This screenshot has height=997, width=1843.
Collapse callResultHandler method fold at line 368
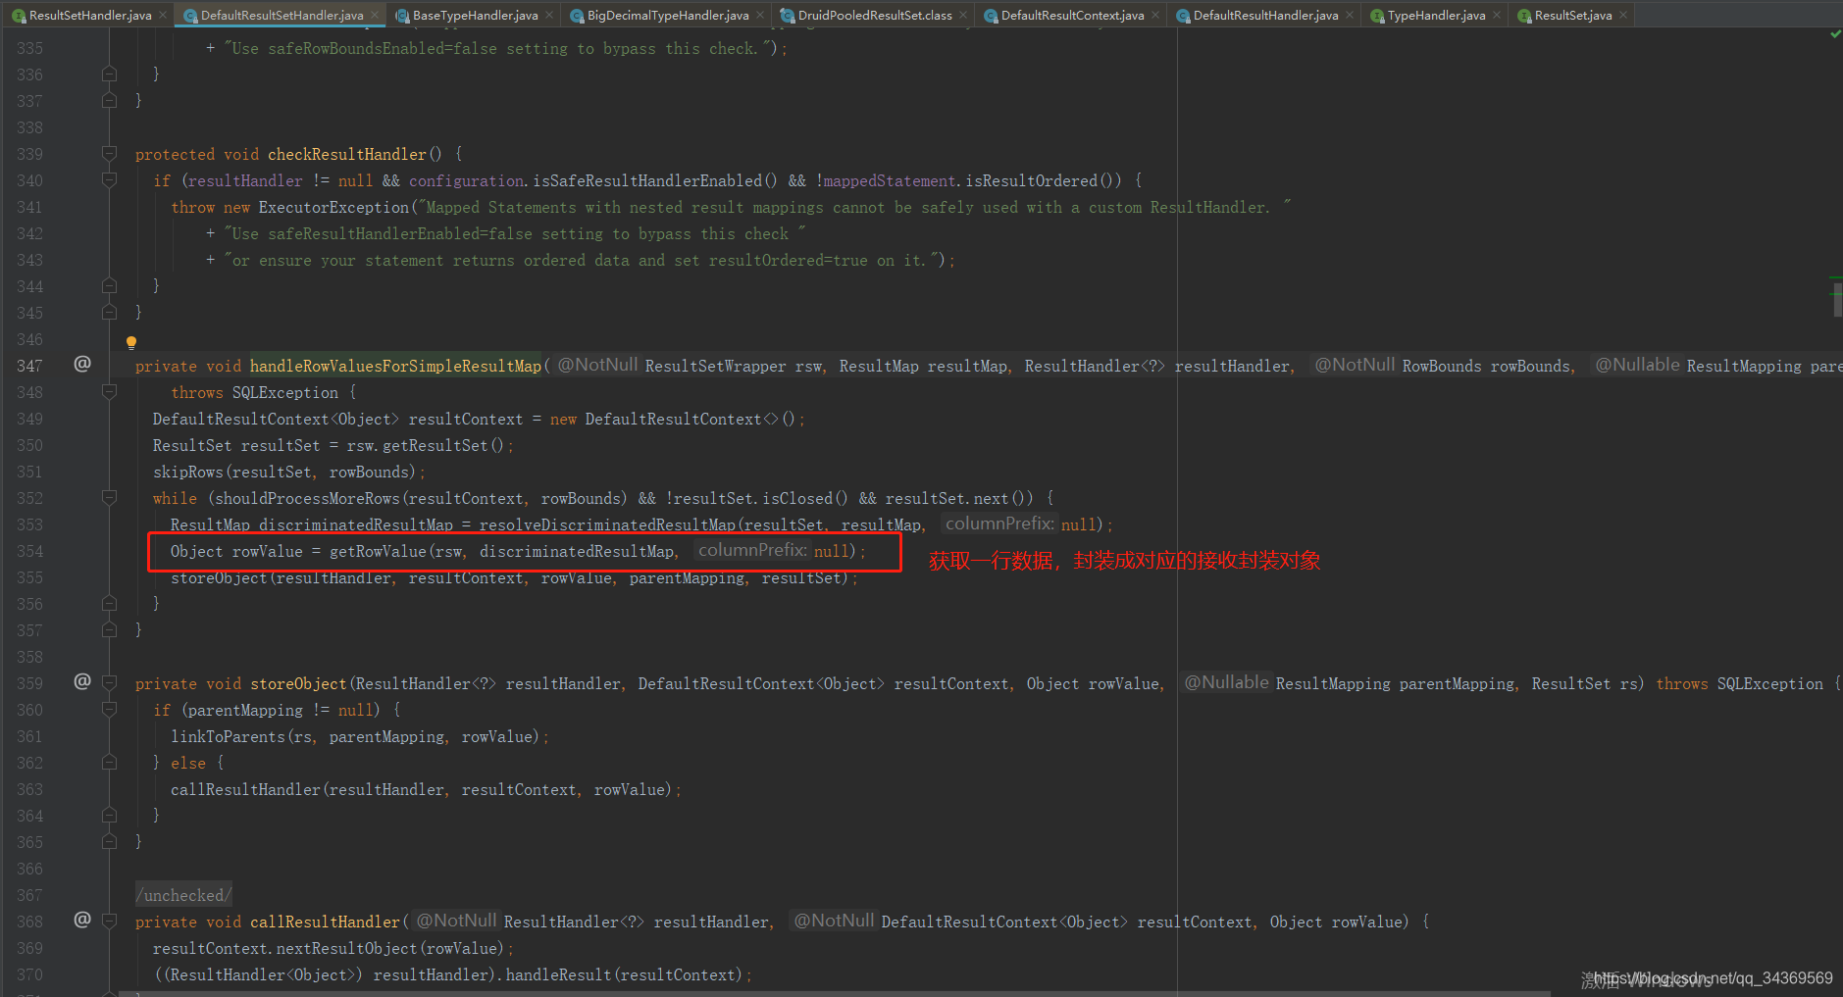click(x=109, y=922)
